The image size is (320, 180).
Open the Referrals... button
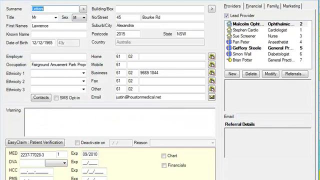pyautogui.click(x=295, y=74)
